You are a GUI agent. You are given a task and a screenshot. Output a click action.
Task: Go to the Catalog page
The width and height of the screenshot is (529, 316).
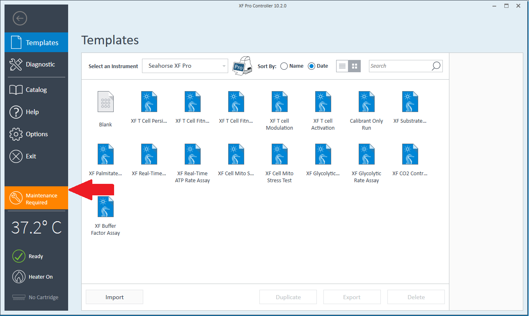tap(36, 90)
